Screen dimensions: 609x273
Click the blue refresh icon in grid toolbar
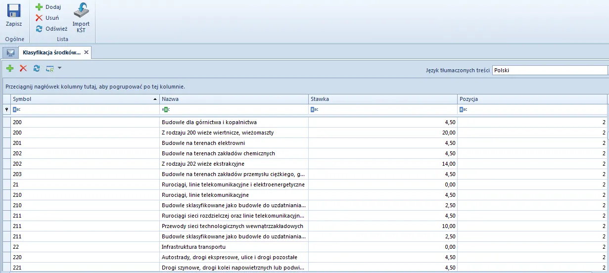click(37, 69)
